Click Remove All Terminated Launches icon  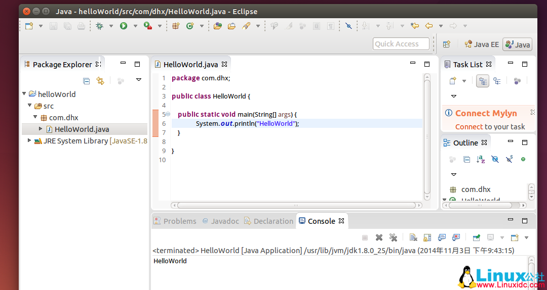tap(393, 237)
